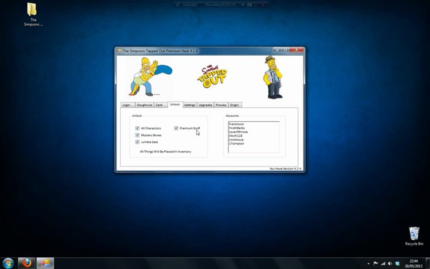Screen dimensions: 430x269
Task: Click the hack window's title bar icon
Action: (119, 51)
